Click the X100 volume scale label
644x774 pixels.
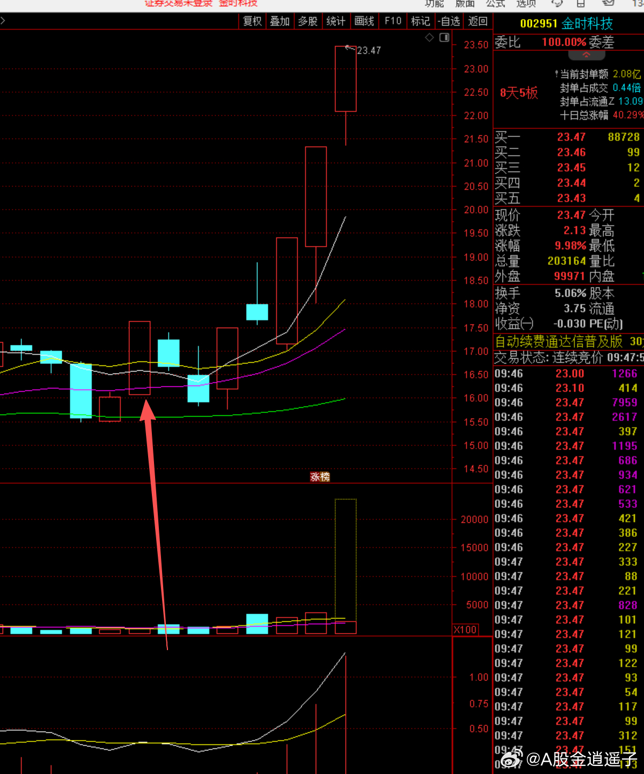tap(465, 630)
